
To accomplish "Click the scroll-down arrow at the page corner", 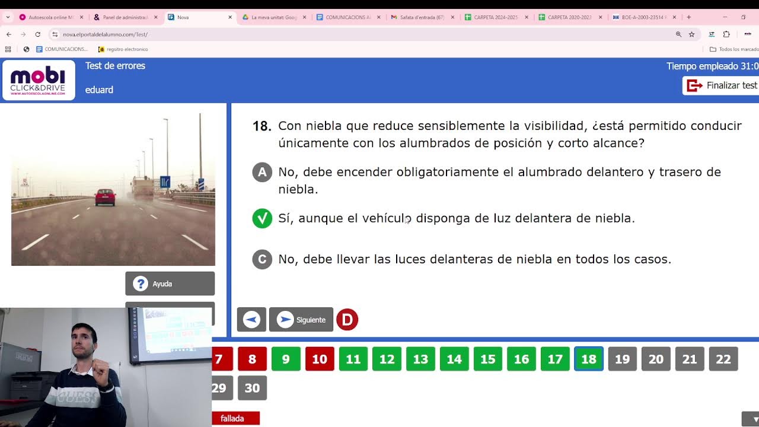I will (750, 419).
